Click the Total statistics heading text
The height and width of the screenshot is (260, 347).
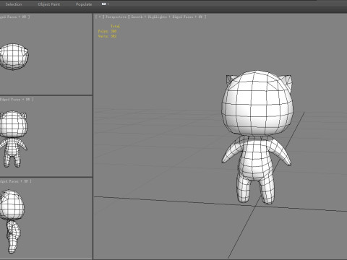point(115,26)
